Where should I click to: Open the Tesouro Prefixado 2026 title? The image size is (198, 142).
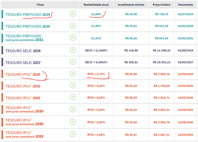[28, 26]
